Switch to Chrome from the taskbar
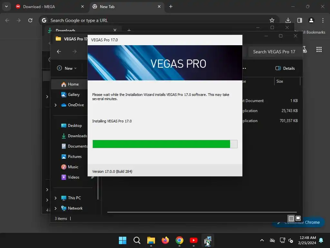Screen dimensions: 330x248 click(x=179, y=240)
